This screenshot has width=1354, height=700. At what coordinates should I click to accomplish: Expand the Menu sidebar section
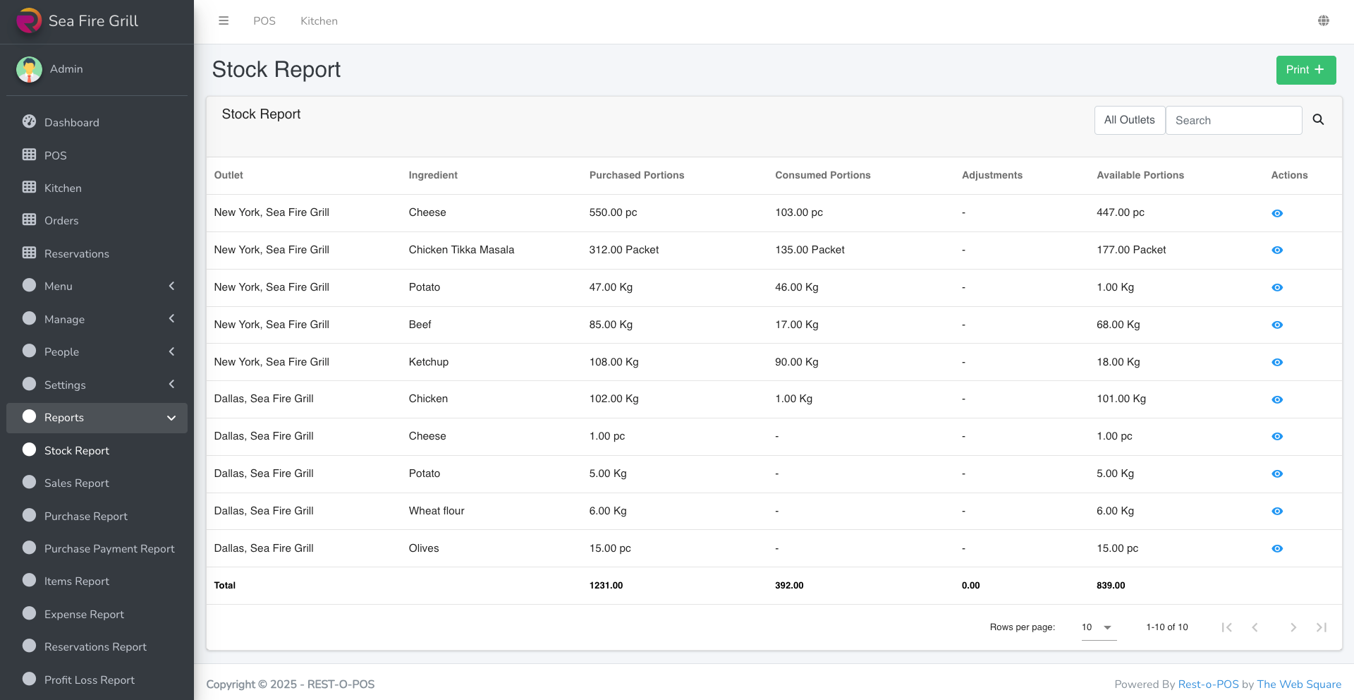97,286
